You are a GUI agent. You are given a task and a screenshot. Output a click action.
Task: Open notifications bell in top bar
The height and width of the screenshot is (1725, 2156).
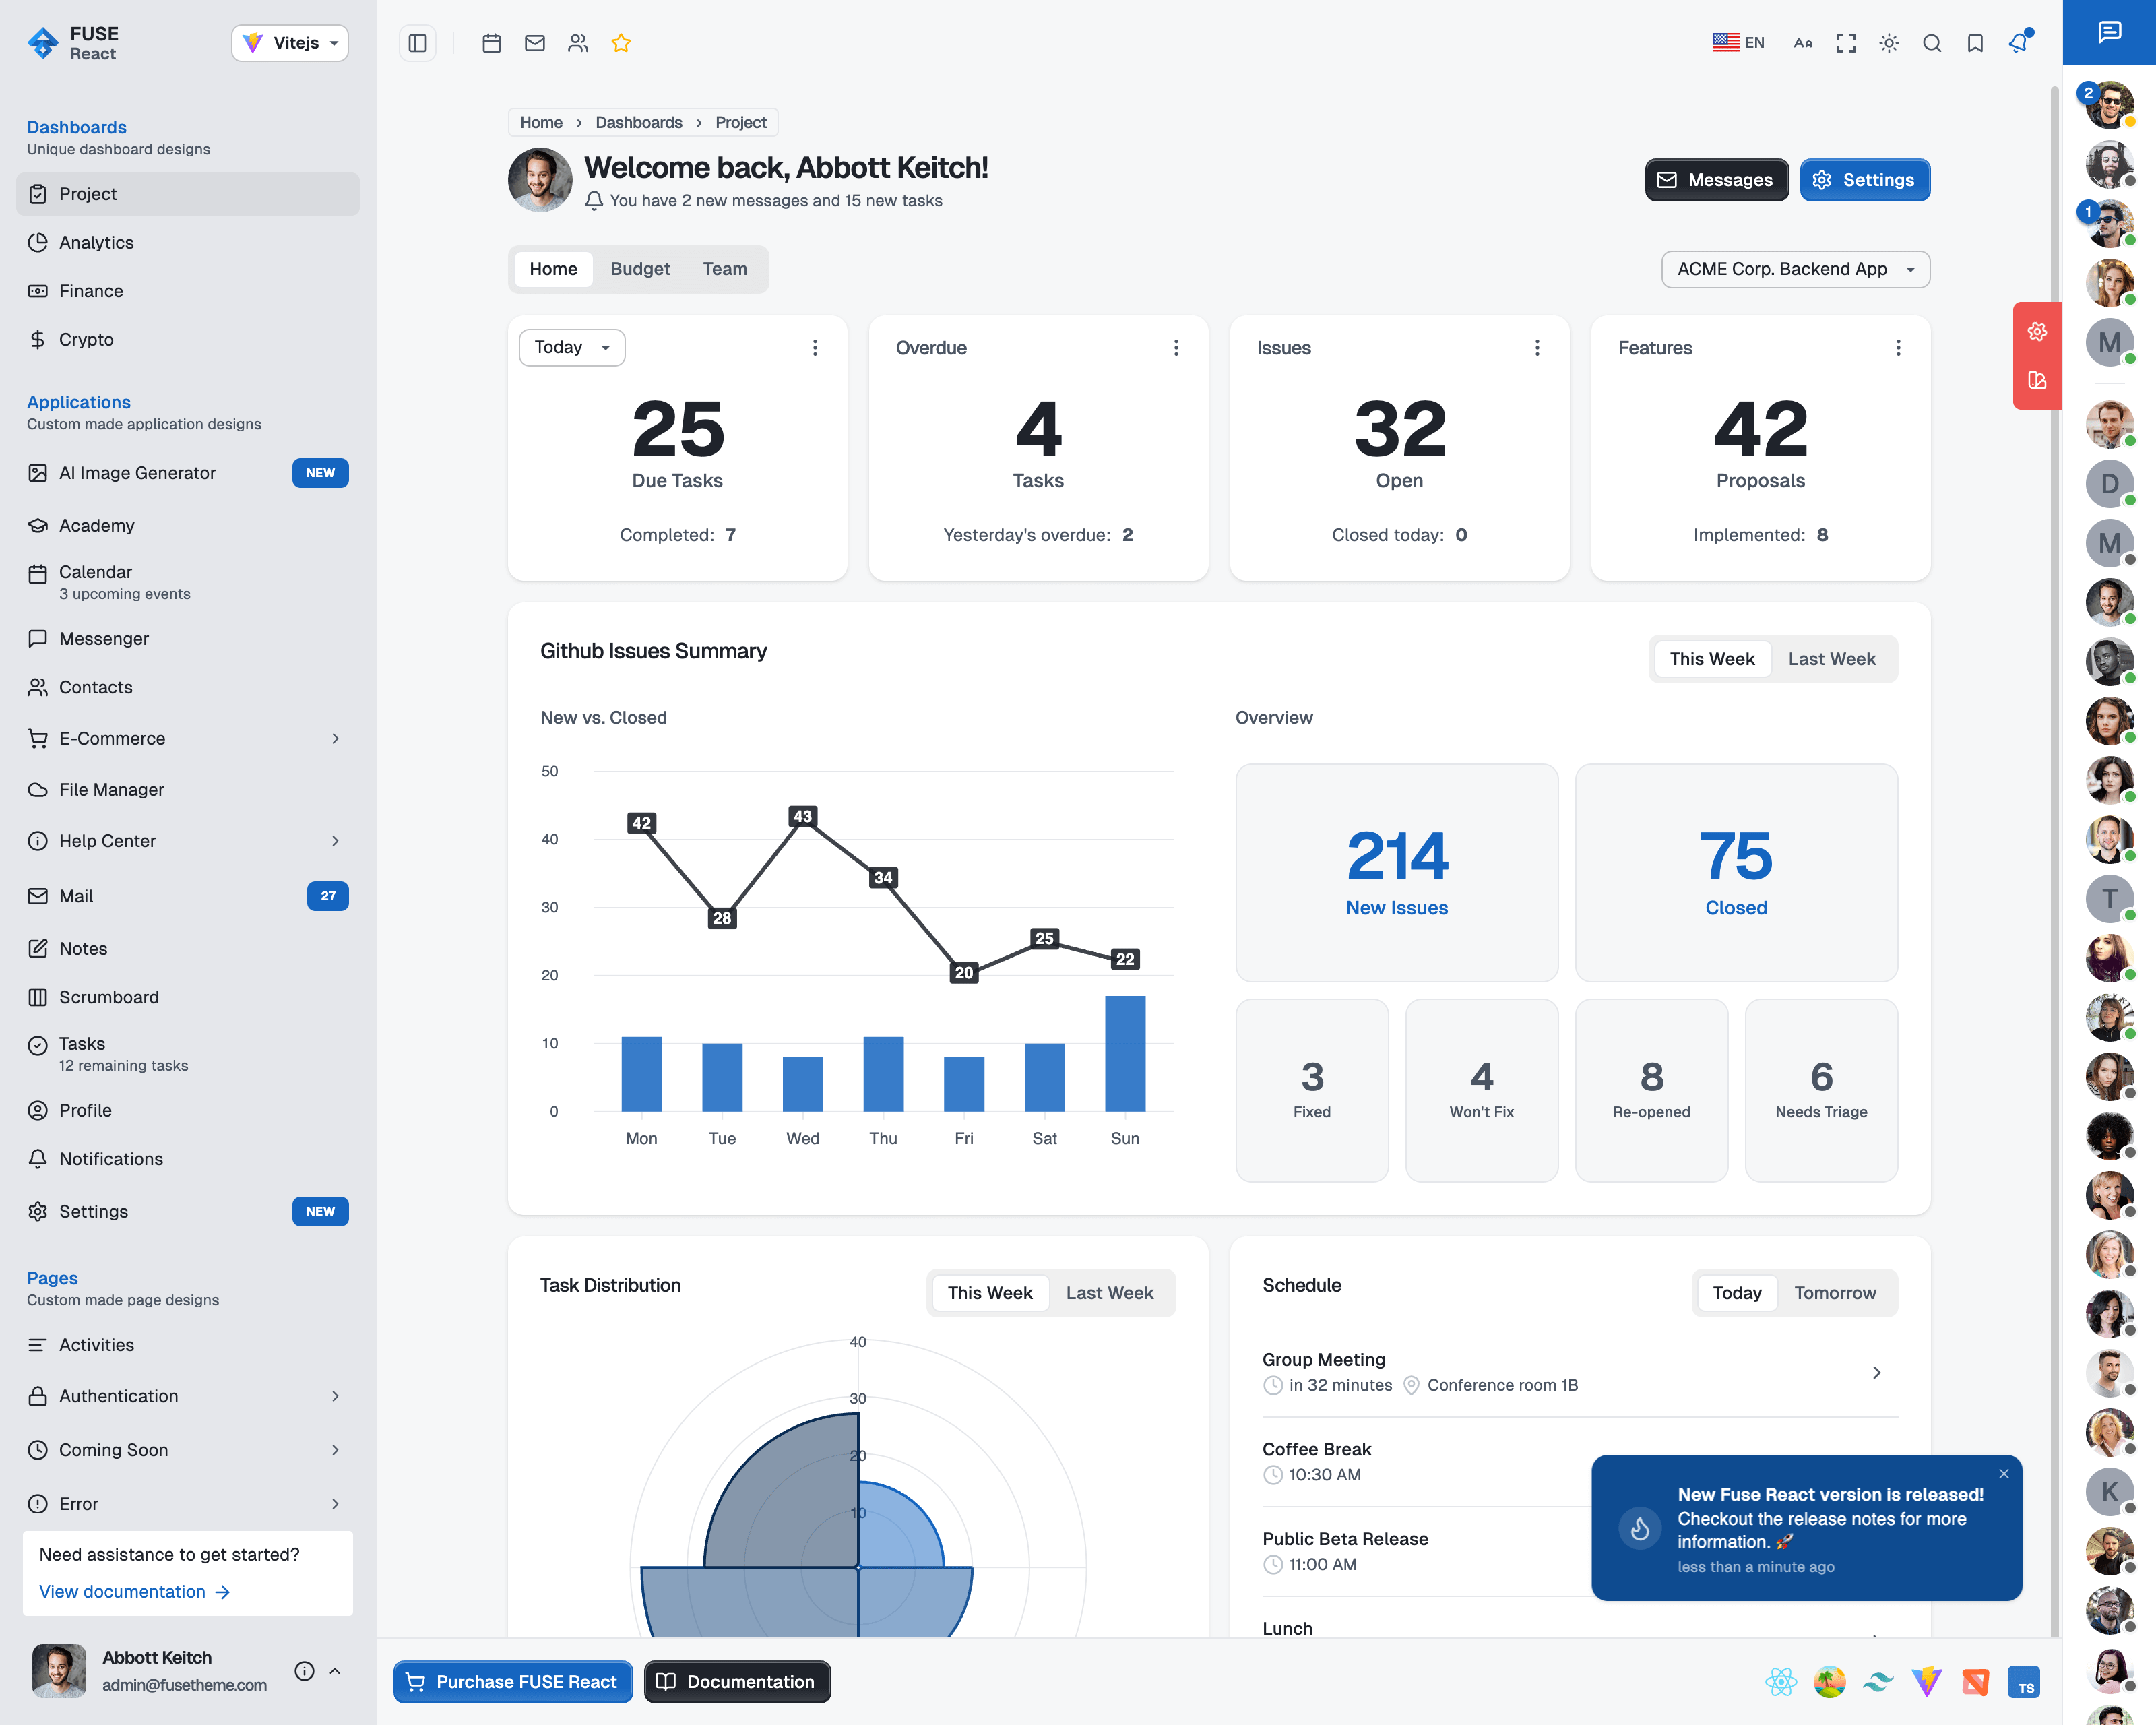tap(2018, 43)
